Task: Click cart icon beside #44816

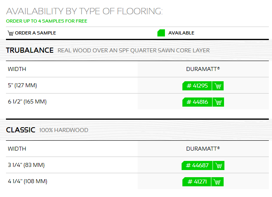Action: click(218, 102)
